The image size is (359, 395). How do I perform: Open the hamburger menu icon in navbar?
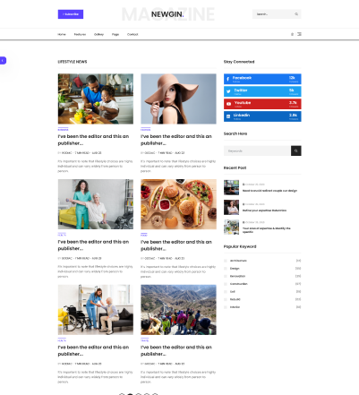tap(299, 34)
